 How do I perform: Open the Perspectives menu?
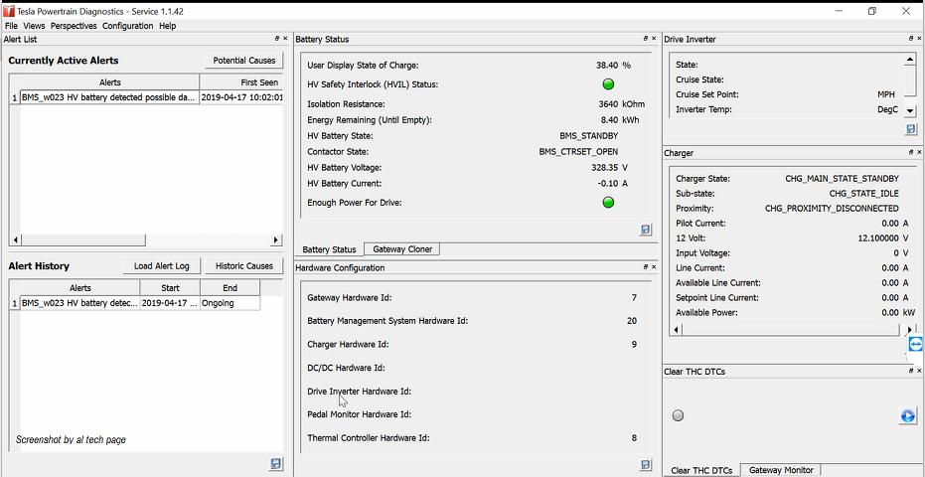click(74, 26)
